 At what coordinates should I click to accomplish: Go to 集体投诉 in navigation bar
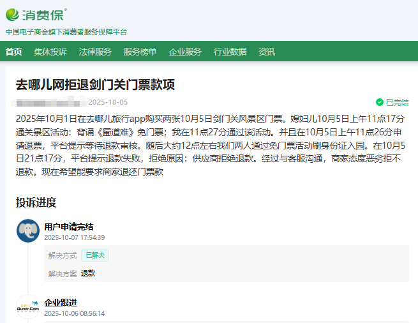50,52
